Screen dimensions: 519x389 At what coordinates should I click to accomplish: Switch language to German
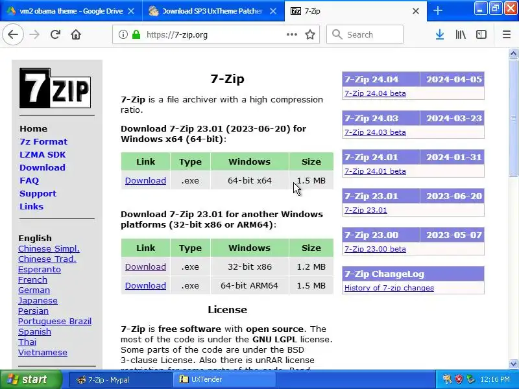click(34, 290)
